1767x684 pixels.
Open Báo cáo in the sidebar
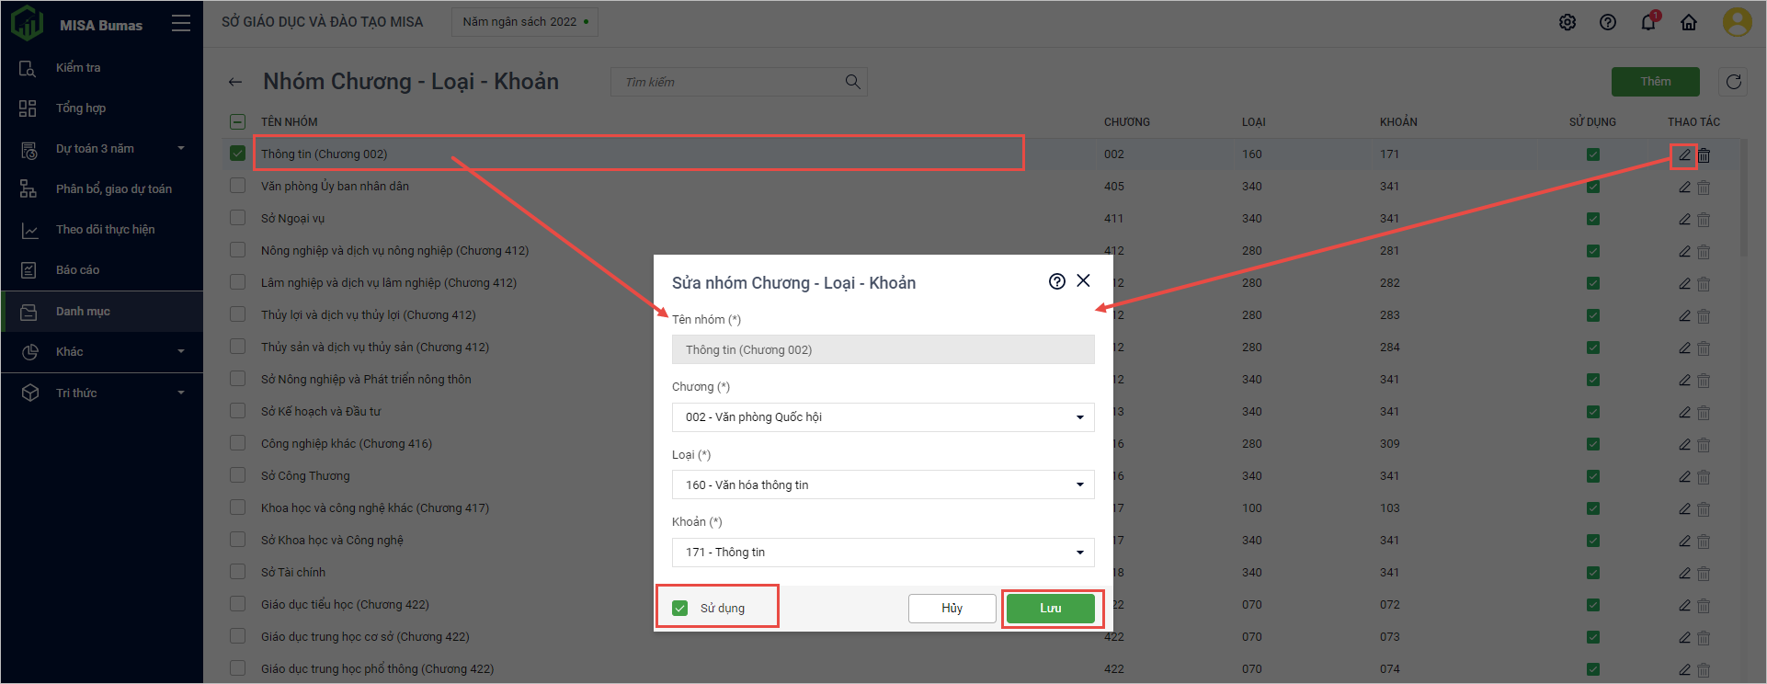tap(77, 270)
